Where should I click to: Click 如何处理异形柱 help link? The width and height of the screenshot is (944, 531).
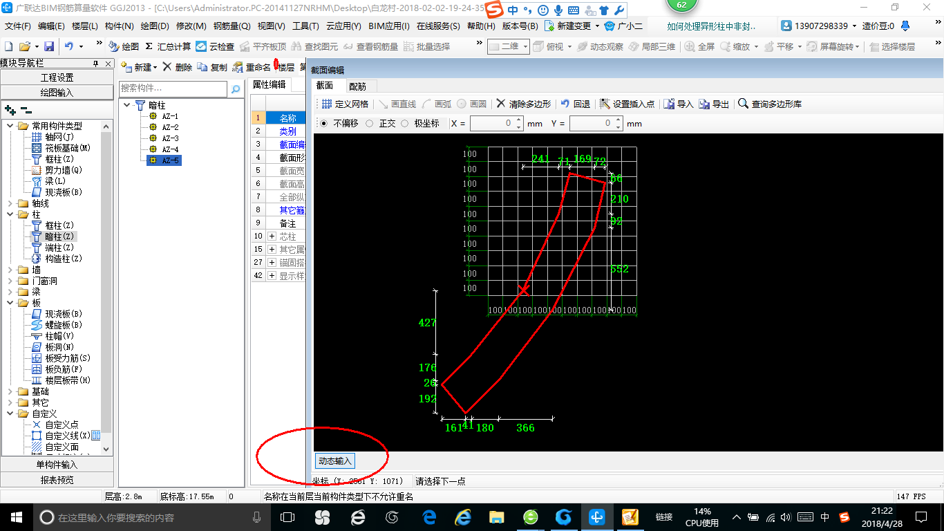pyautogui.click(x=711, y=26)
